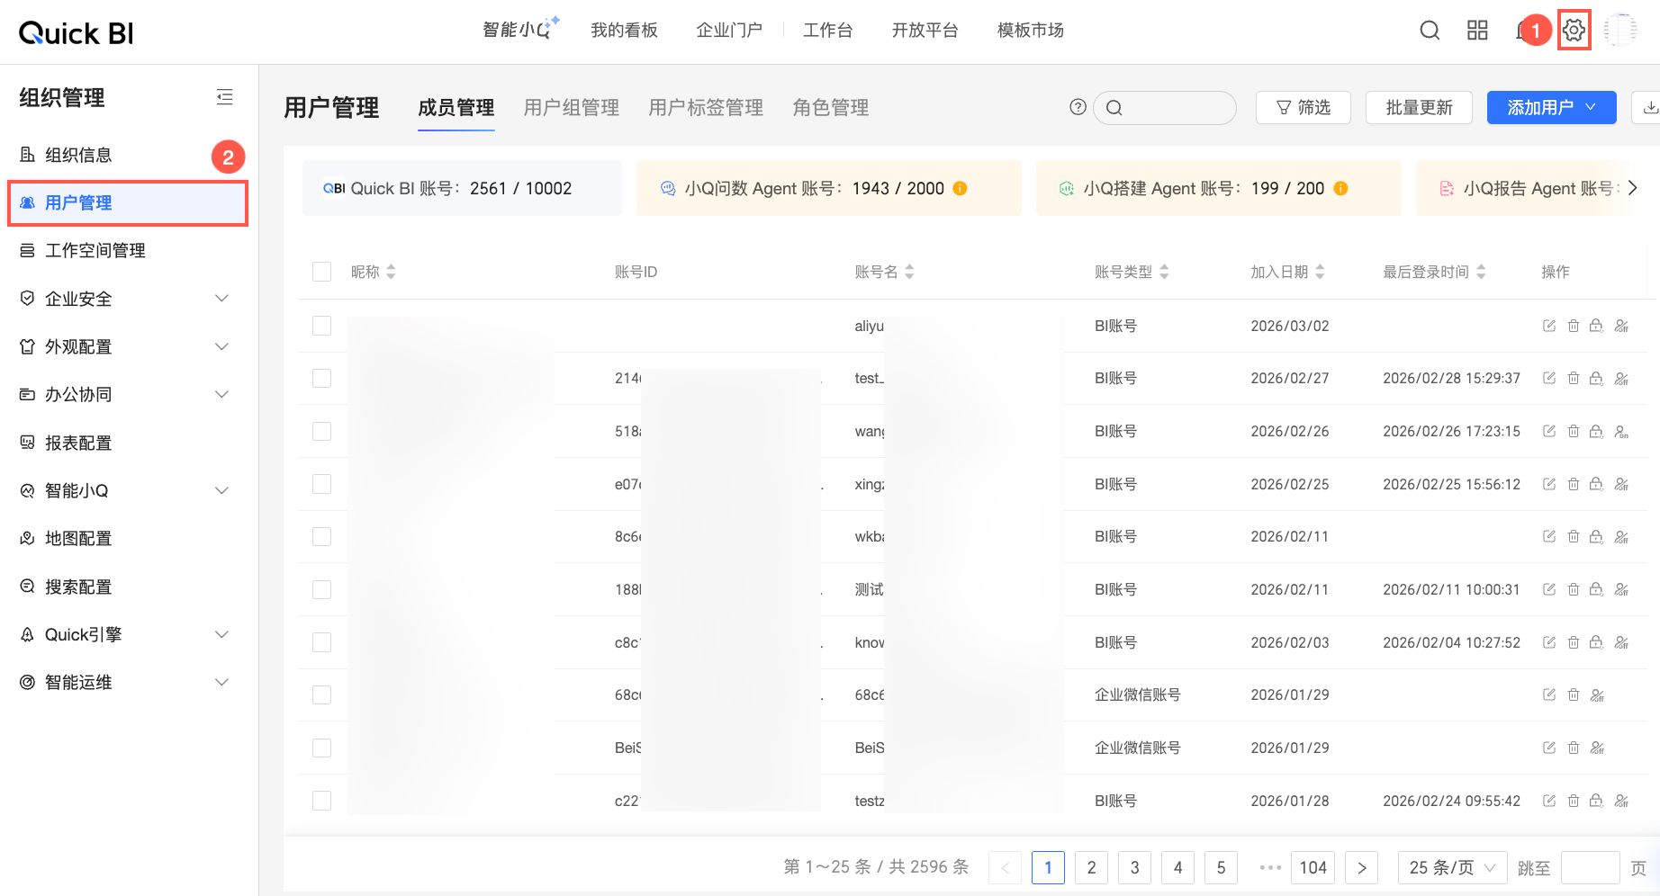Click the download icon beside 添加用户
This screenshot has width=1660, height=896.
pyautogui.click(x=1649, y=108)
